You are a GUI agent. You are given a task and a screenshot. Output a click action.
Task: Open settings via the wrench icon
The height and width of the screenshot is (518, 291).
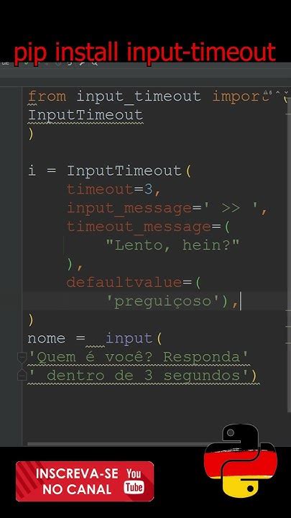tap(82, 63)
